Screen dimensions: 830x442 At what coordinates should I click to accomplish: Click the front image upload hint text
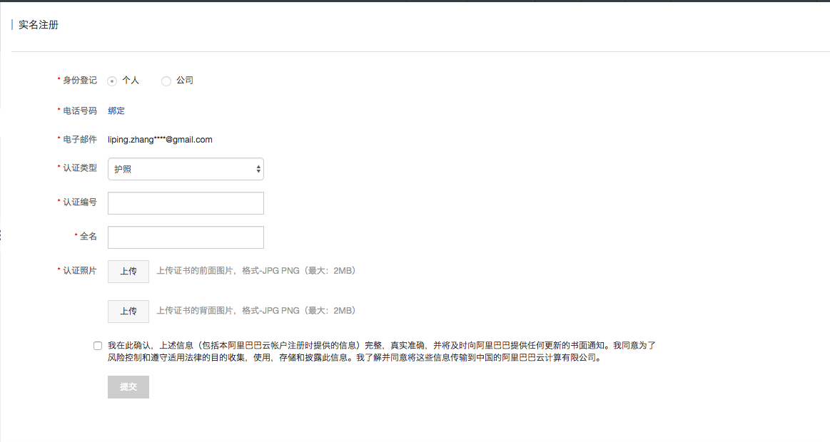coord(255,271)
